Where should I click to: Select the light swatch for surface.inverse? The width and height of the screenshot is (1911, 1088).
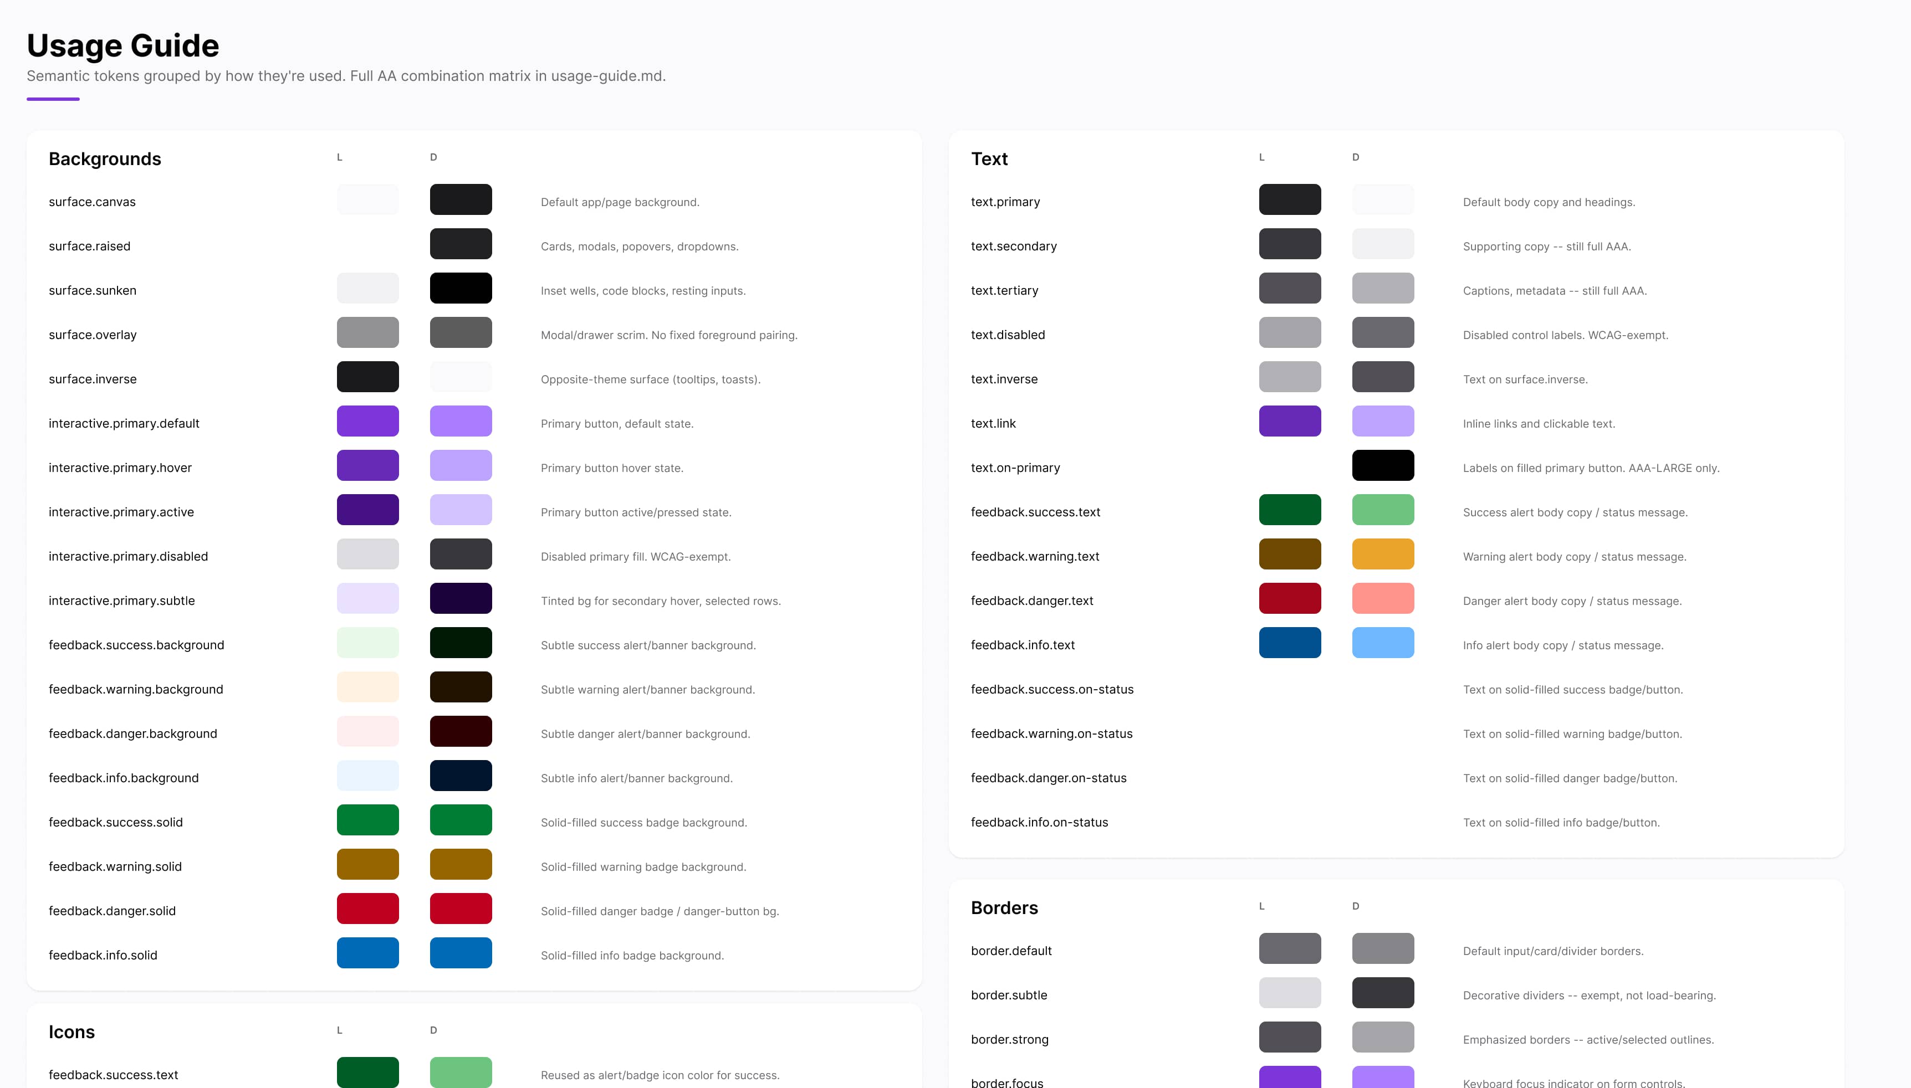367,377
